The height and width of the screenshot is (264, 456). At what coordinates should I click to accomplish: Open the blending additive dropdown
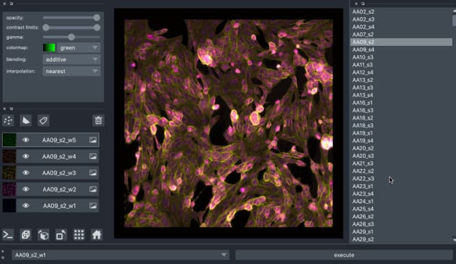[71, 60]
